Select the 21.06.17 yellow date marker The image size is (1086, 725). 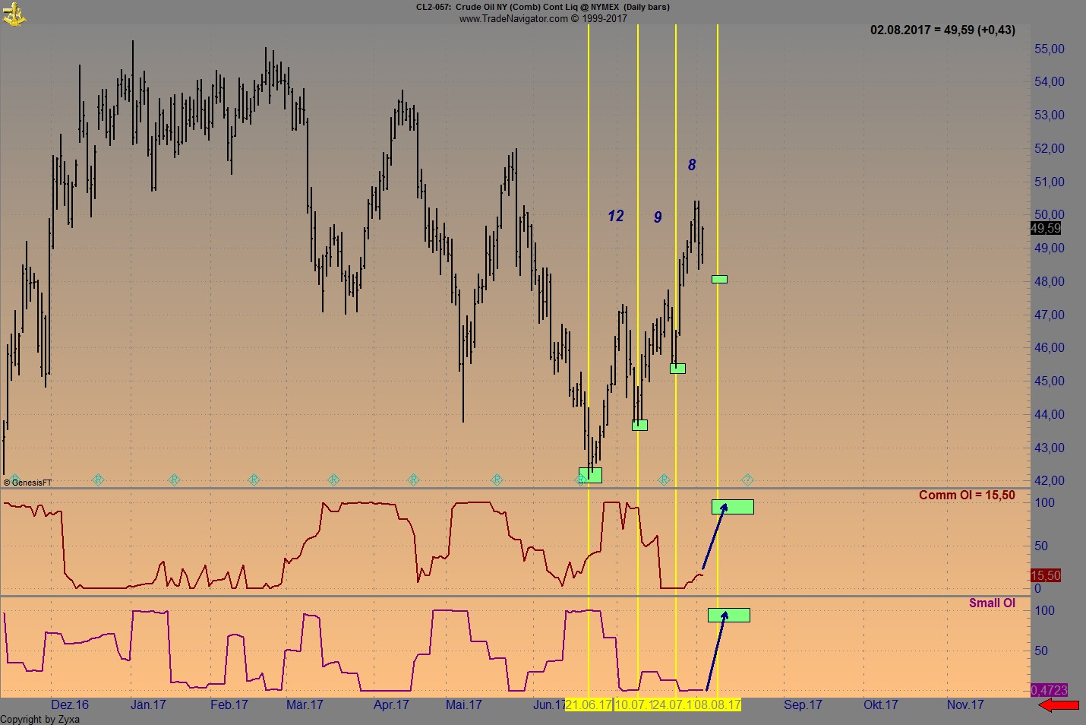coord(589,704)
